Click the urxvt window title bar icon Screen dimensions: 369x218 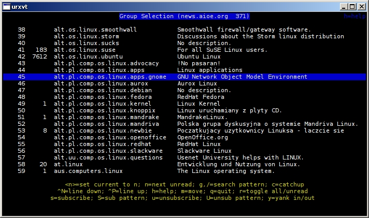[x=7, y=6]
